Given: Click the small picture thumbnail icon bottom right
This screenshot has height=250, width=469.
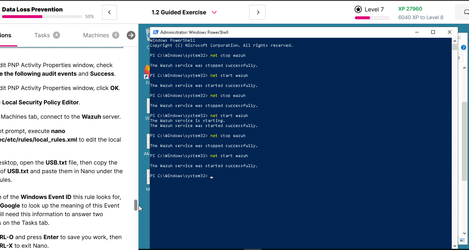Looking at the screenshot, I should (462, 240).
